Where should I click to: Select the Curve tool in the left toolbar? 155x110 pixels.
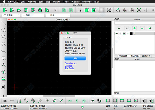(x=4, y=37)
